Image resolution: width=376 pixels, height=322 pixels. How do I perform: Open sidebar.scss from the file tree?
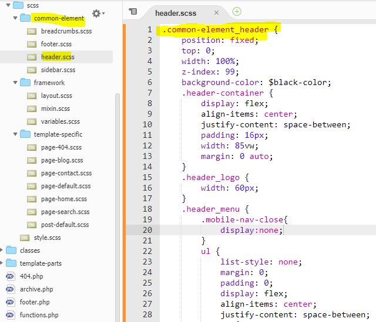58,70
